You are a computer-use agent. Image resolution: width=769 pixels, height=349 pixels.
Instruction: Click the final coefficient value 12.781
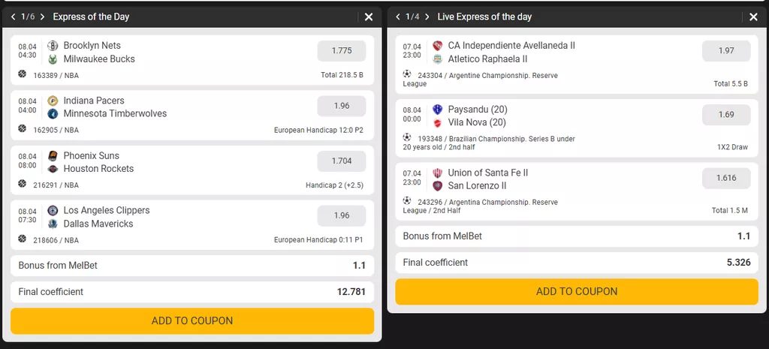coord(351,292)
